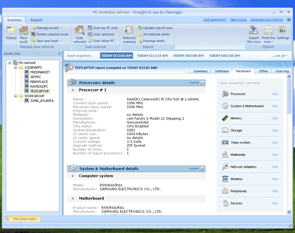
Task: Open Print this now dropdown
Action: point(268,35)
